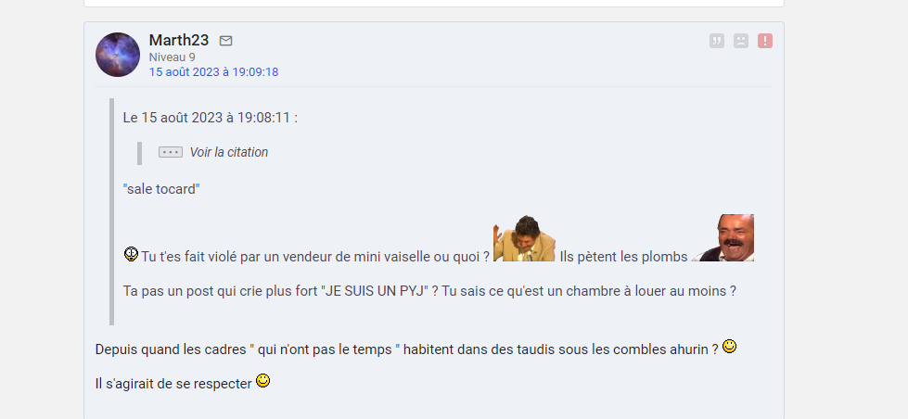Click the sentence starting "Depuis quand les cadres"
This screenshot has width=908, height=419.
click(x=407, y=349)
